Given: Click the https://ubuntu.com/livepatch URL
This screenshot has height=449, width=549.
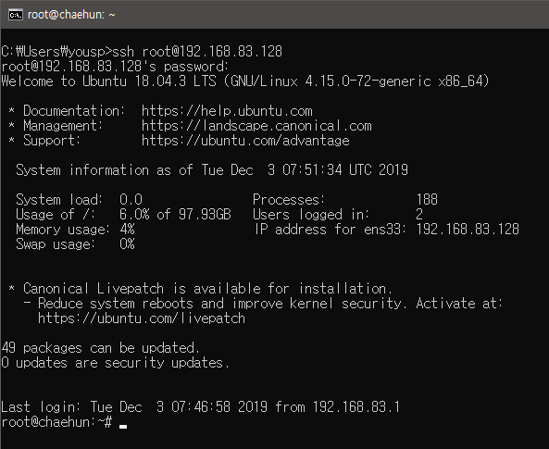Looking at the screenshot, I should coord(142,318).
